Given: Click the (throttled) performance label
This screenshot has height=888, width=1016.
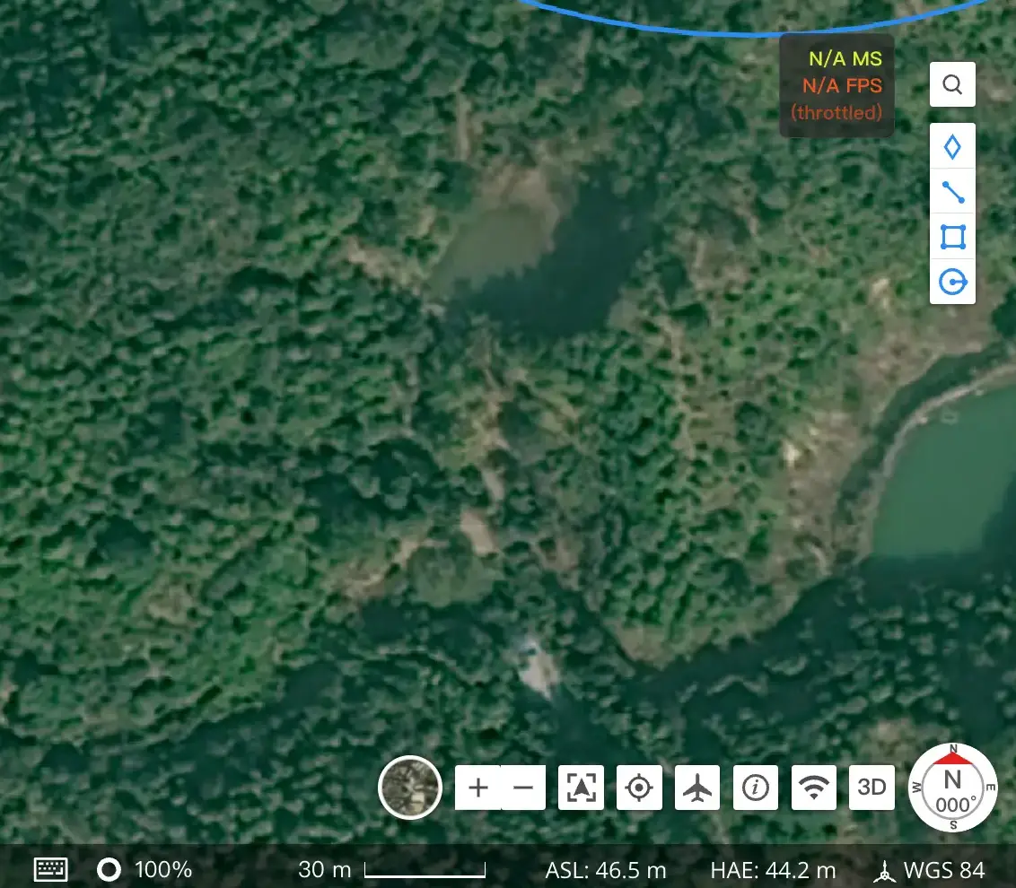Looking at the screenshot, I should pos(836,113).
